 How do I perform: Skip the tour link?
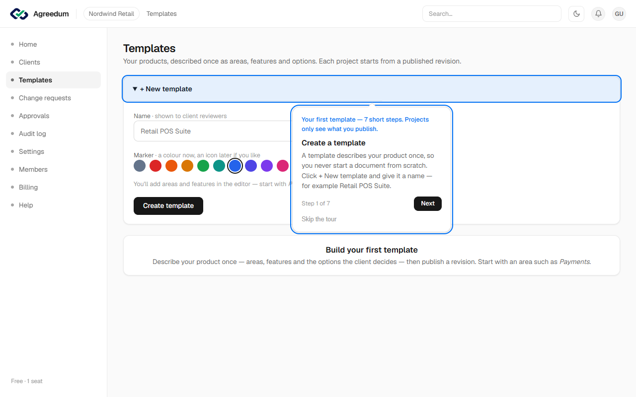319,219
